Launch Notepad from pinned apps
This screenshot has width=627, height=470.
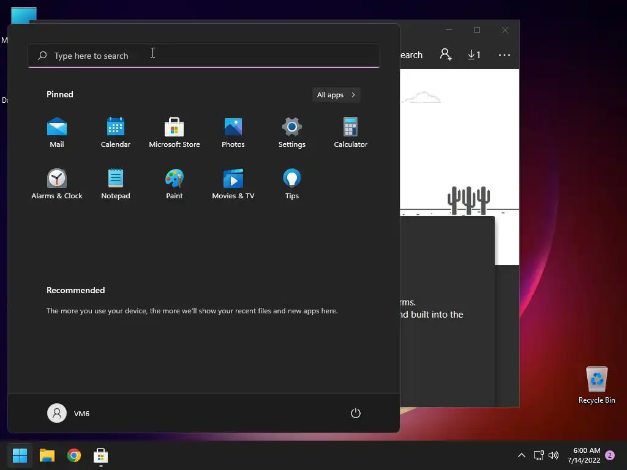point(116,184)
